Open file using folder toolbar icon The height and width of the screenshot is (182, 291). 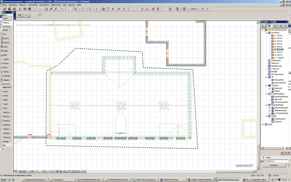(5, 9)
